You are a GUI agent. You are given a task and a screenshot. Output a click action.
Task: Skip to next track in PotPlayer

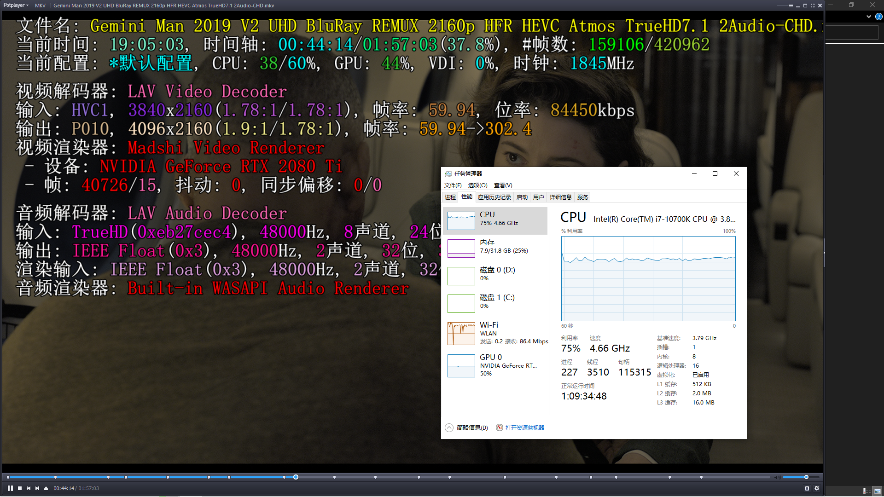point(37,488)
